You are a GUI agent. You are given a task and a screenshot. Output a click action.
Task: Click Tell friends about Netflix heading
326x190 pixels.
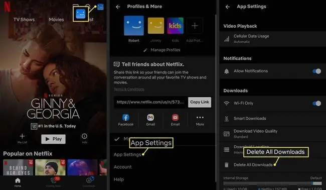coord(153,64)
